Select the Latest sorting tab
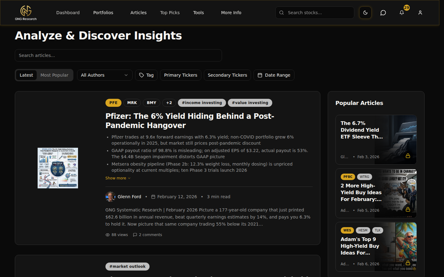 pos(26,75)
